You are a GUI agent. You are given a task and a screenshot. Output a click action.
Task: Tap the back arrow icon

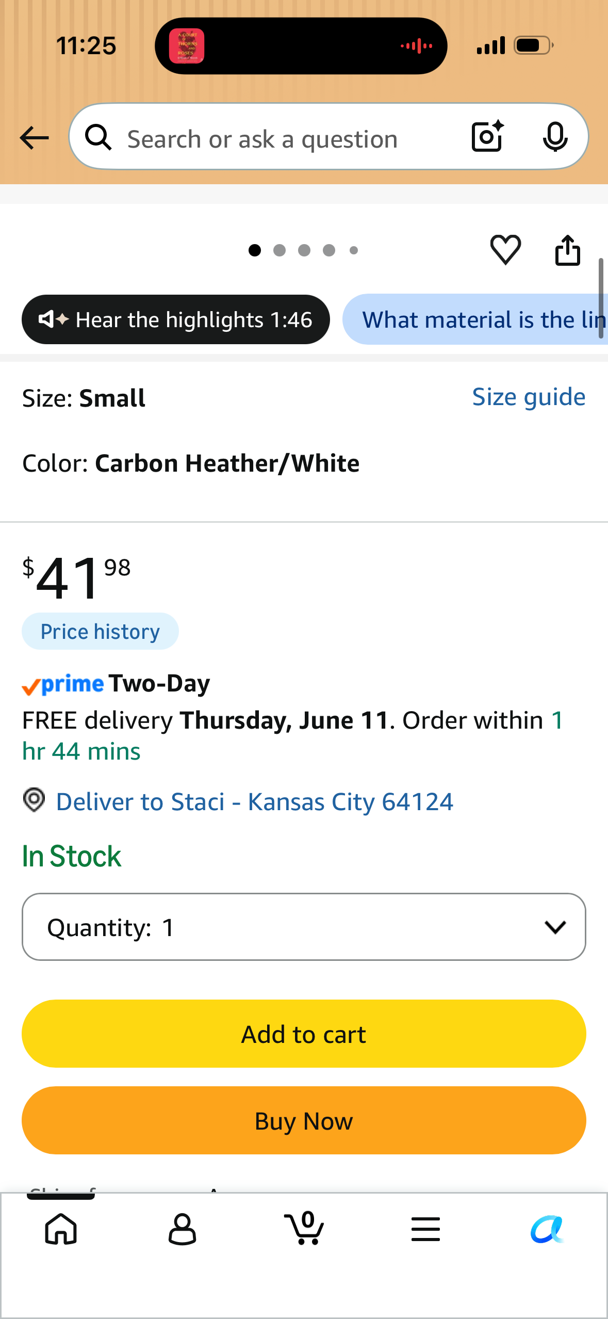(34, 138)
